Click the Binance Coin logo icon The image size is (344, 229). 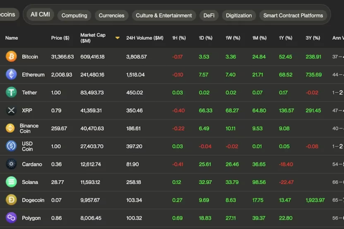[10, 128]
